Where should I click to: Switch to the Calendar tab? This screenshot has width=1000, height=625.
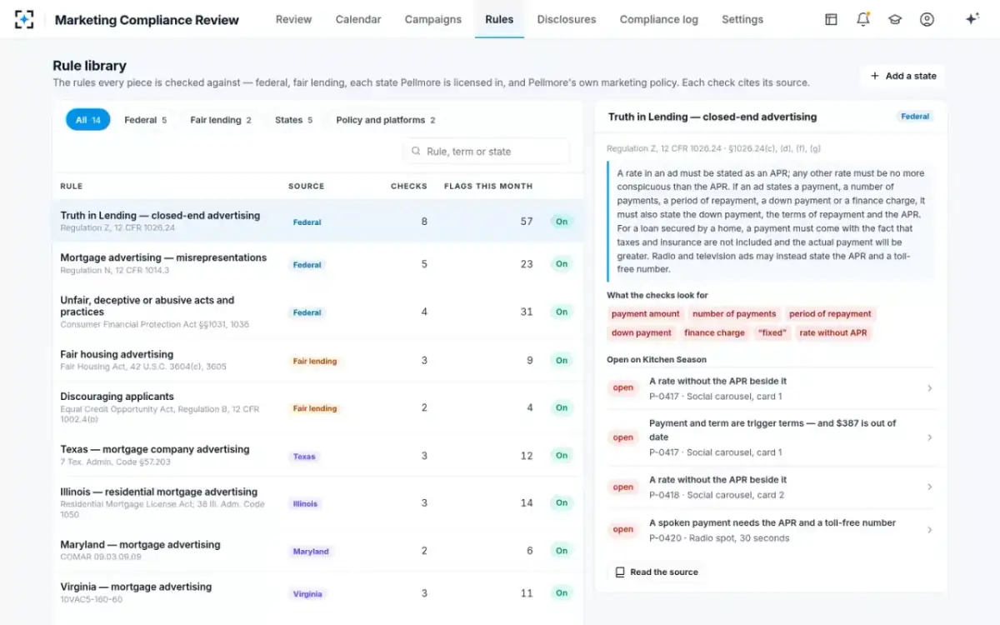[x=358, y=19]
